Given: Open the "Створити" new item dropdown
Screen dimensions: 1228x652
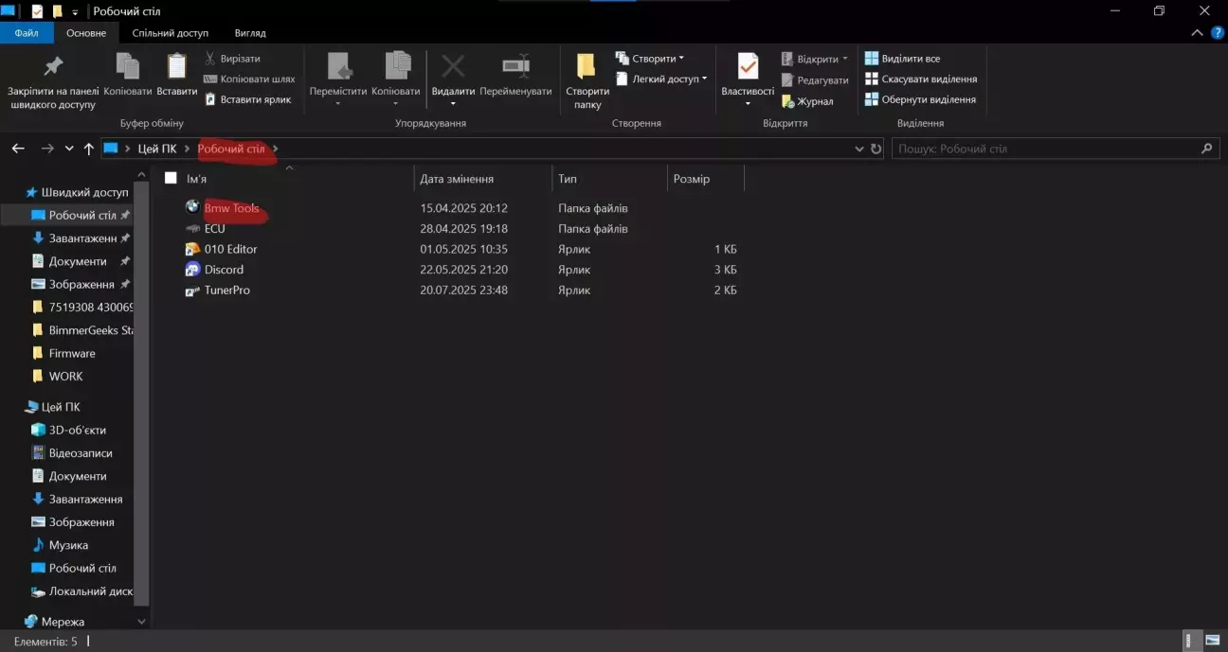Looking at the screenshot, I should (x=650, y=59).
